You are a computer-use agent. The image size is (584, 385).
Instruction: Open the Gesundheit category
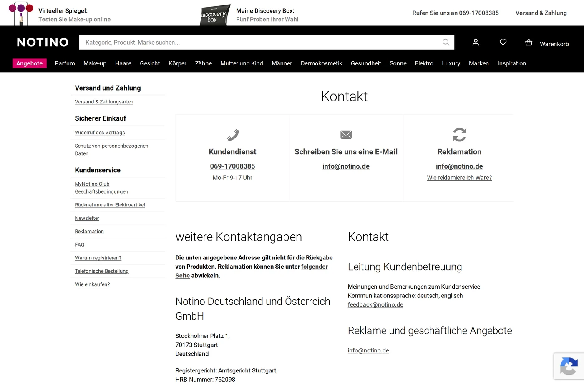click(x=366, y=63)
